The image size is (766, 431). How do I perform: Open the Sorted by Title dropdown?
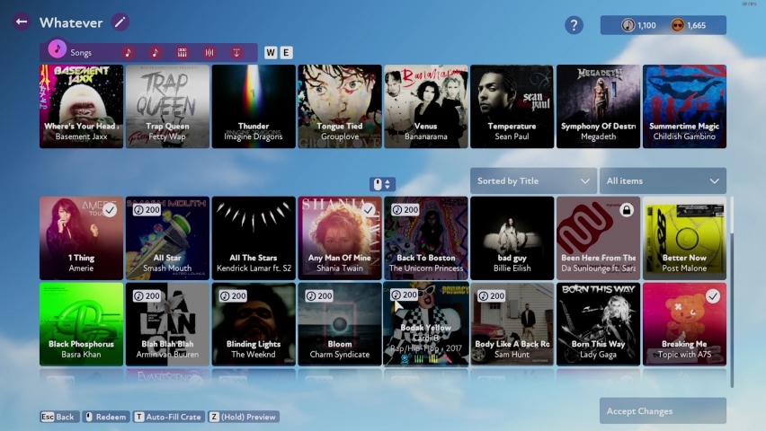pos(533,180)
